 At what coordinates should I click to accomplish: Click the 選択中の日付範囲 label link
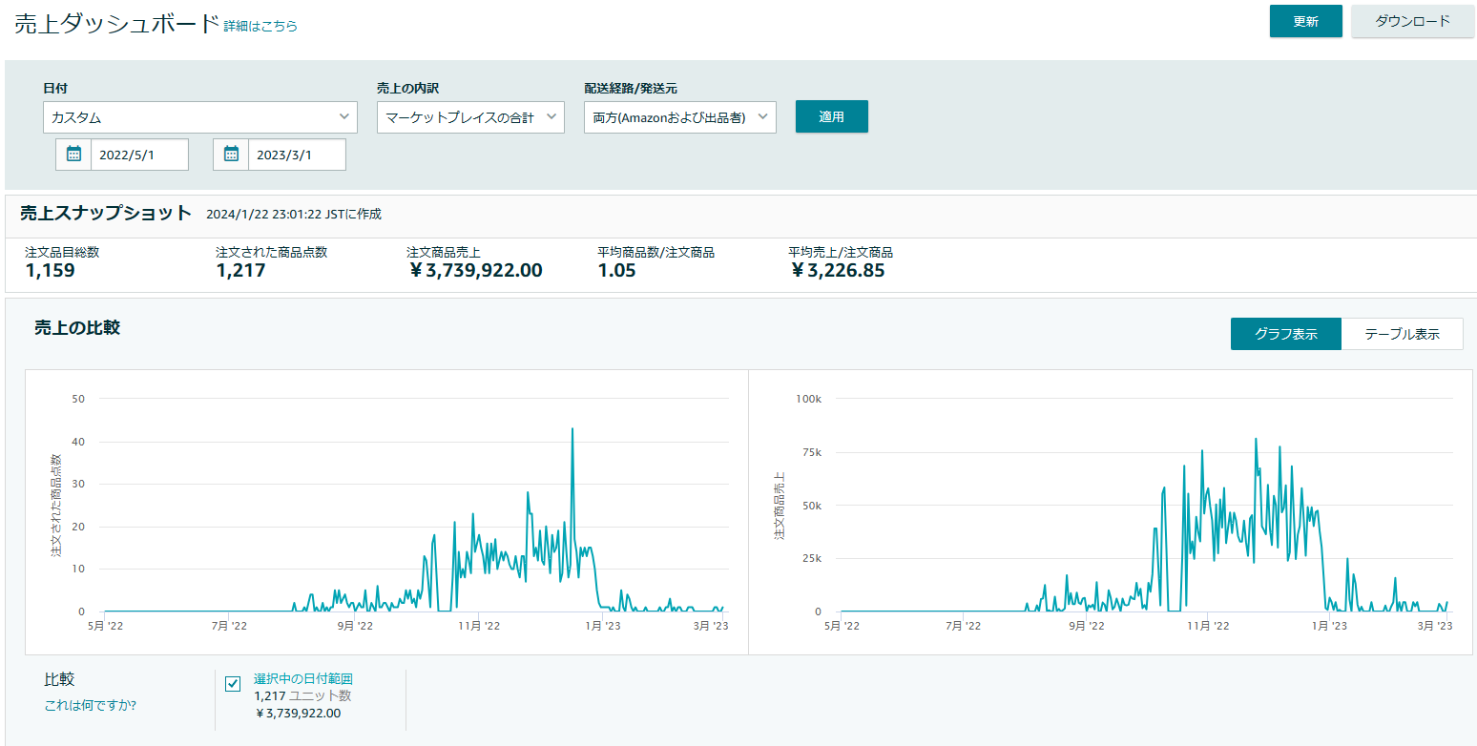(303, 679)
